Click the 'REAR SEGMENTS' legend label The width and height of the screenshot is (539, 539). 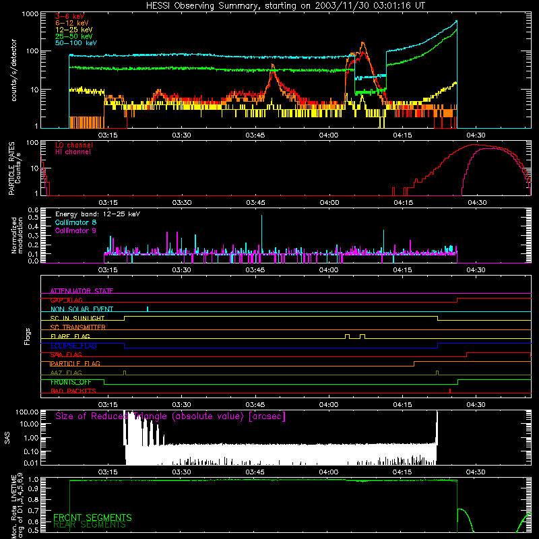coord(90,525)
